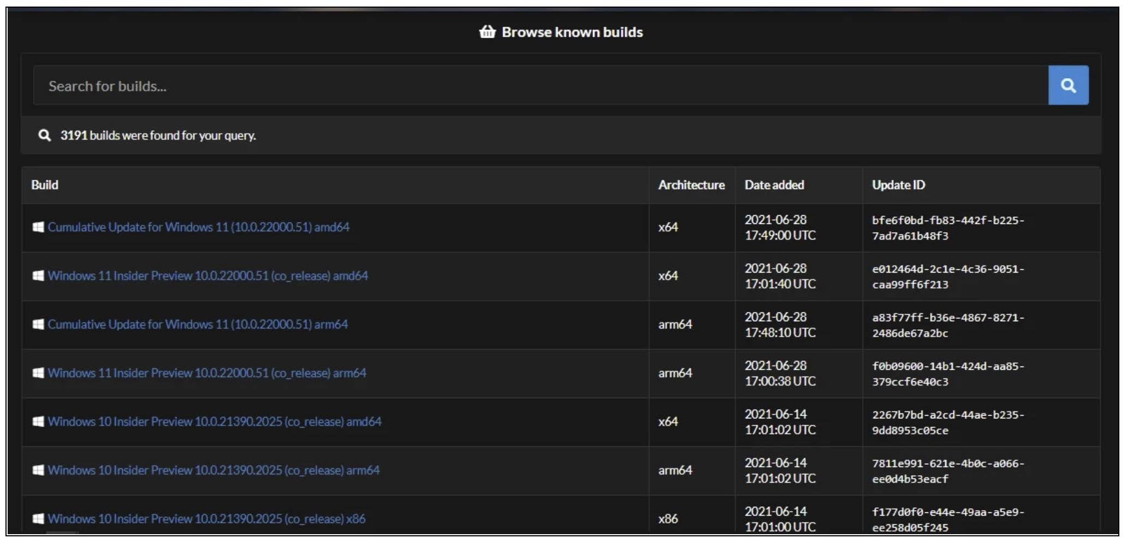Click the 'Browse known builds' heading text
This screenshot has height=544, width=1127.
click(x=572, y=32)
